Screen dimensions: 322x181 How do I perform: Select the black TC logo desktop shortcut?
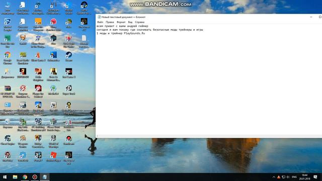tap(68, 73)
